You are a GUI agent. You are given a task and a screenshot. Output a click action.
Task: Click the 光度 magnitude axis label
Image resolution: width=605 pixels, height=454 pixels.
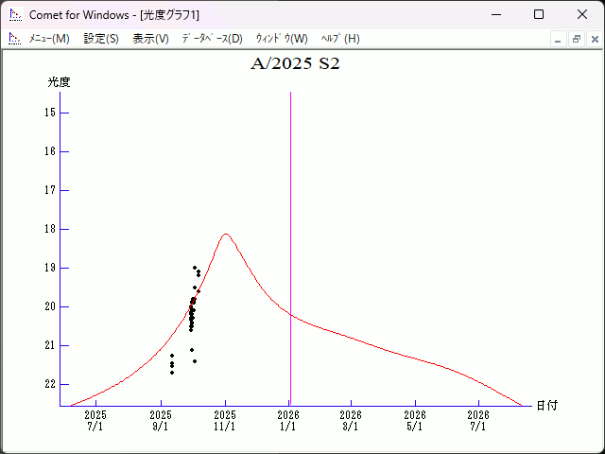[60, 82]
